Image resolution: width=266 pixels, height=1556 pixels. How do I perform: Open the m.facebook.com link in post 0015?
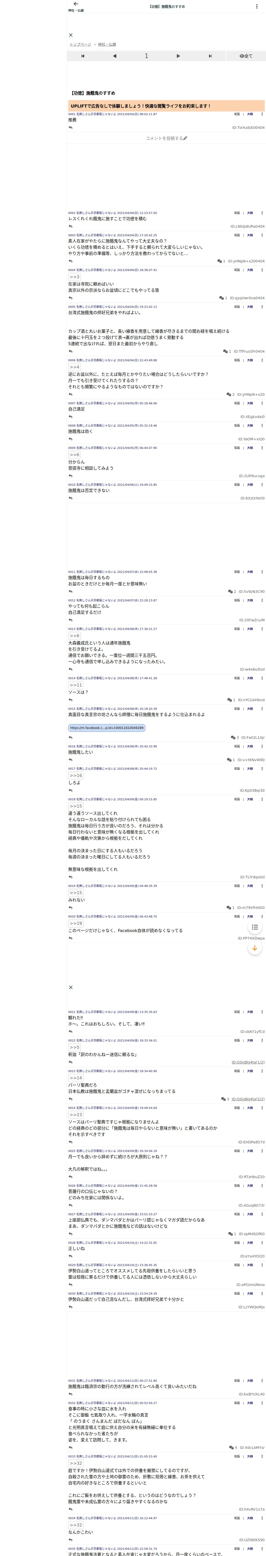click(107, 728)
